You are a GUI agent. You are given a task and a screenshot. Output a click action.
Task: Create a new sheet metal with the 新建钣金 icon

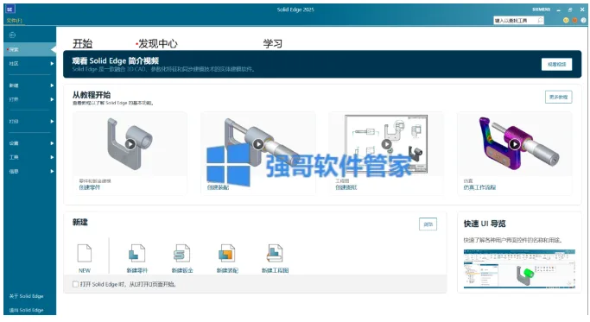click(181, 253)
